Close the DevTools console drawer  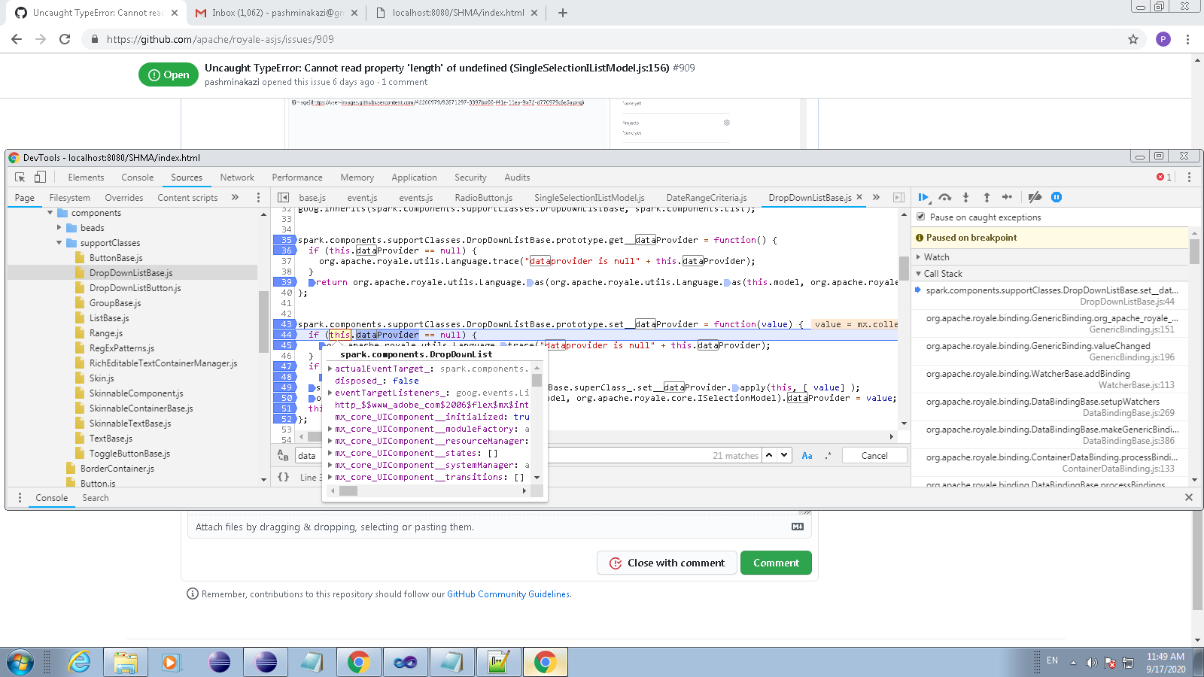1189,497
